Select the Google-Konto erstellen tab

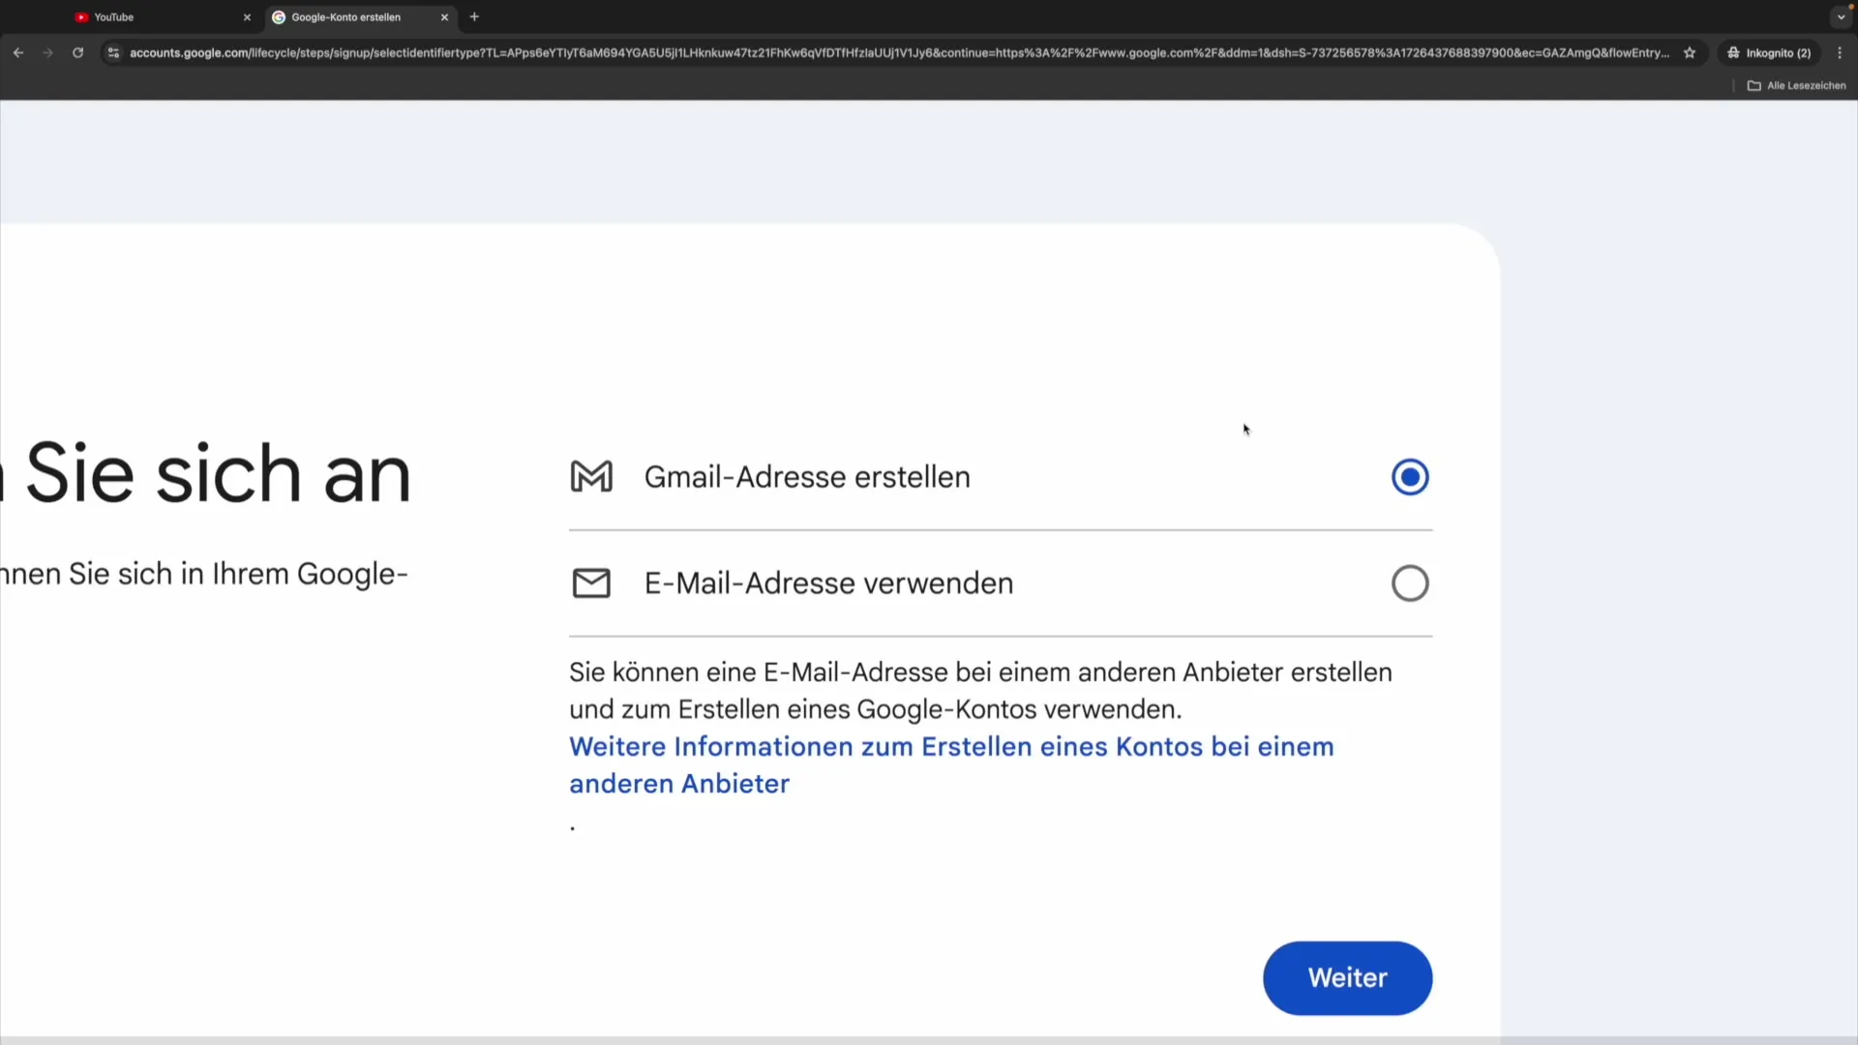click(348, 16)
